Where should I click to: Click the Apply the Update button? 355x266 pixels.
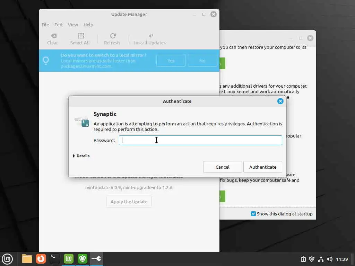click(x=129, y=202)
